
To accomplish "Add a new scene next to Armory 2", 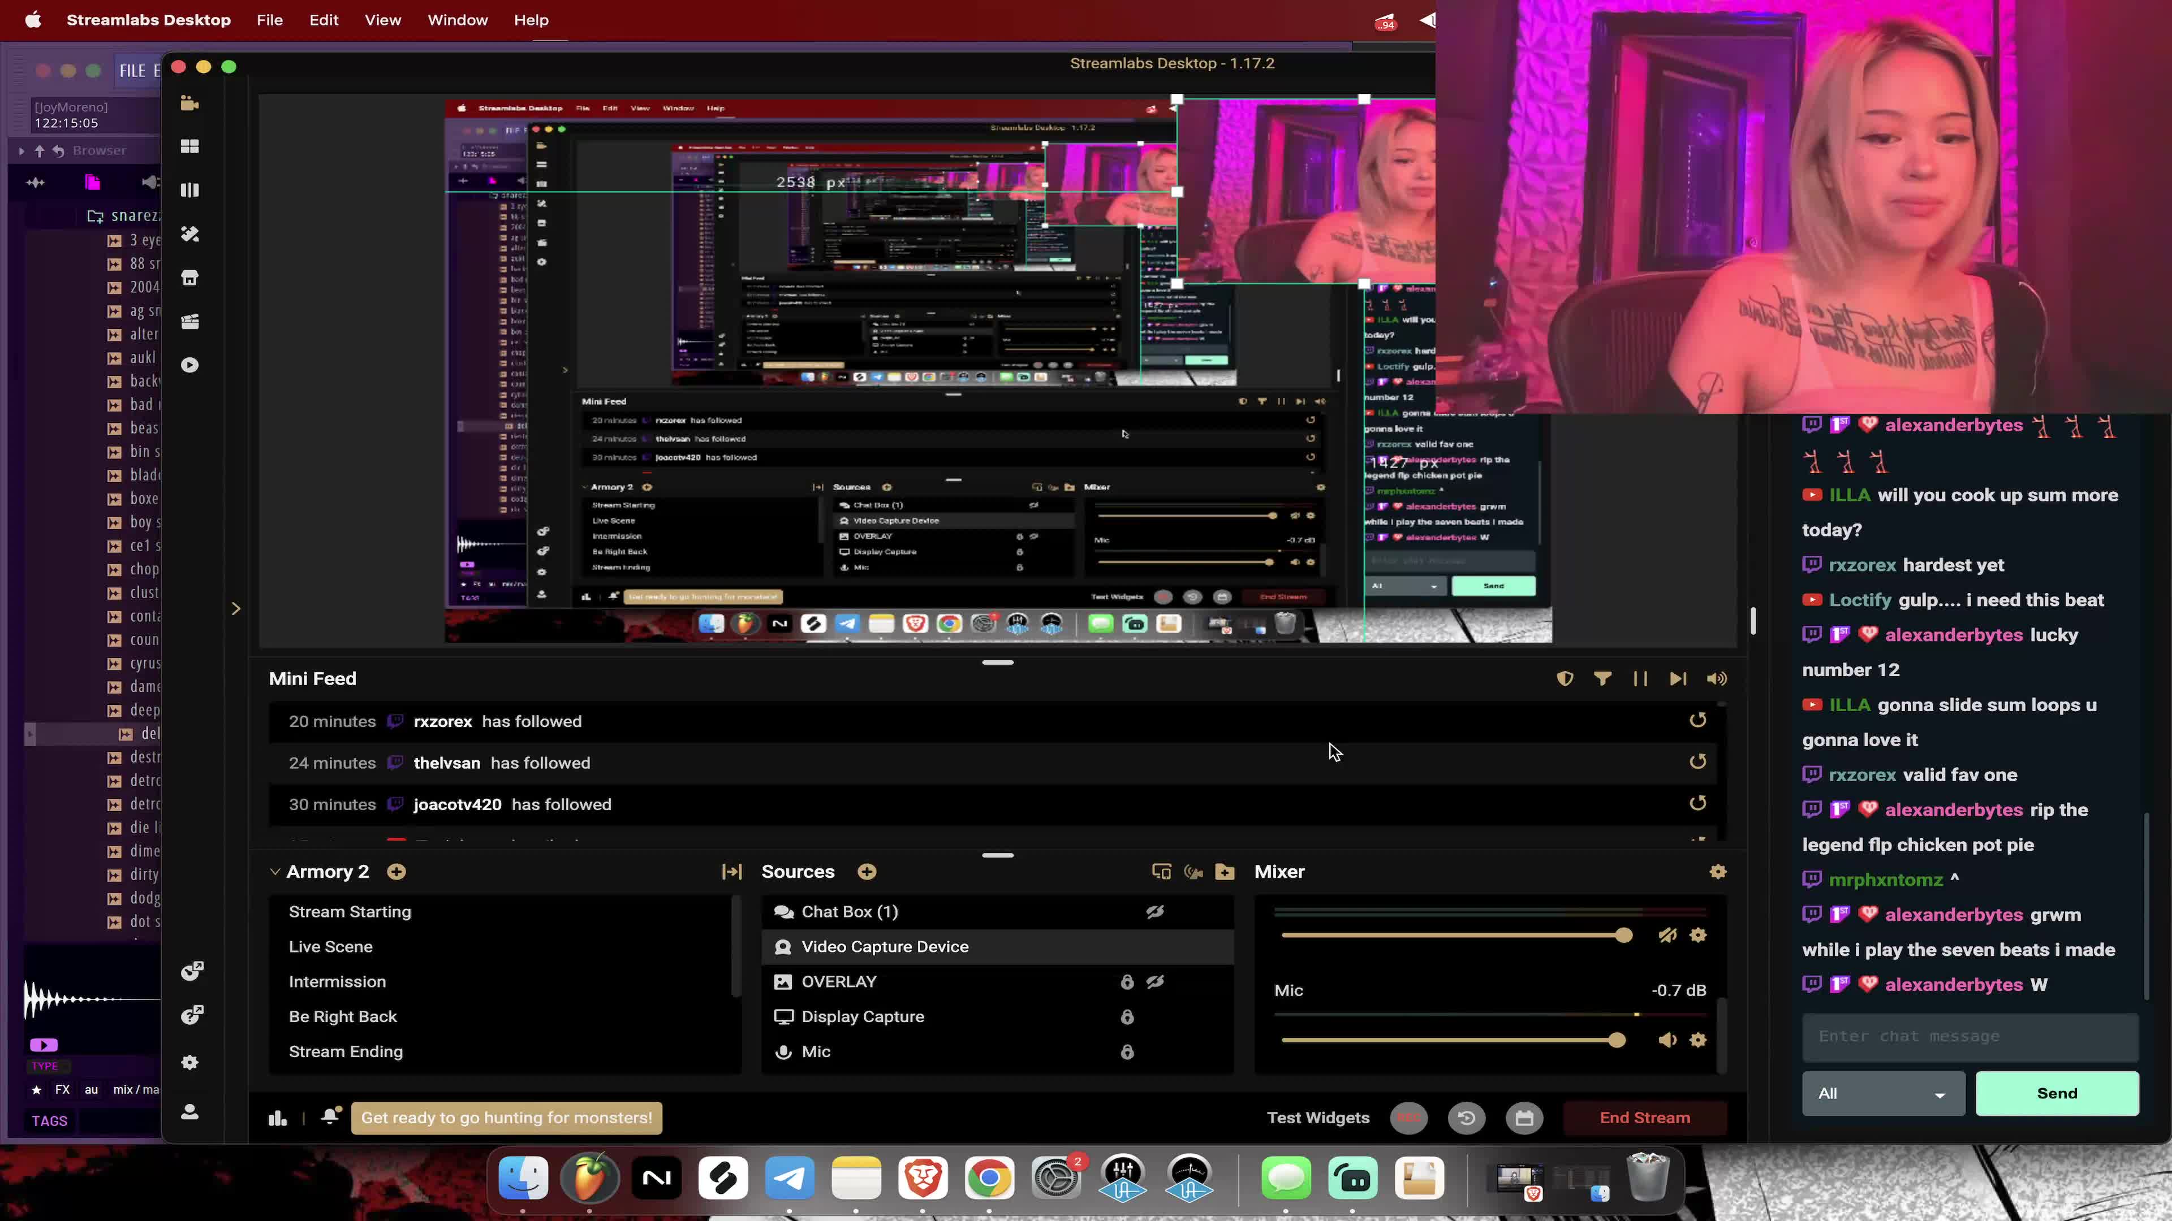I will click(x=397, y=871).
